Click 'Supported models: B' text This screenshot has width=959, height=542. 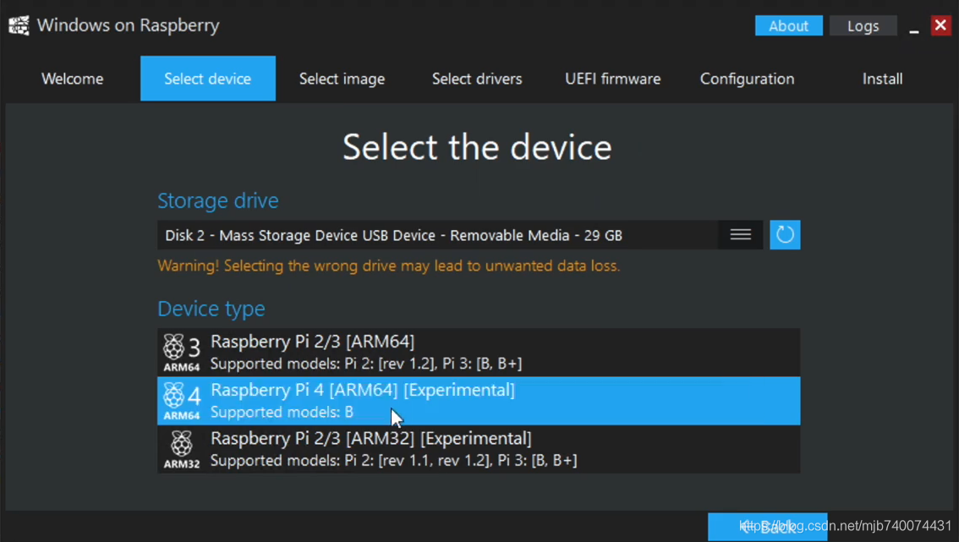tap(282, 413)
